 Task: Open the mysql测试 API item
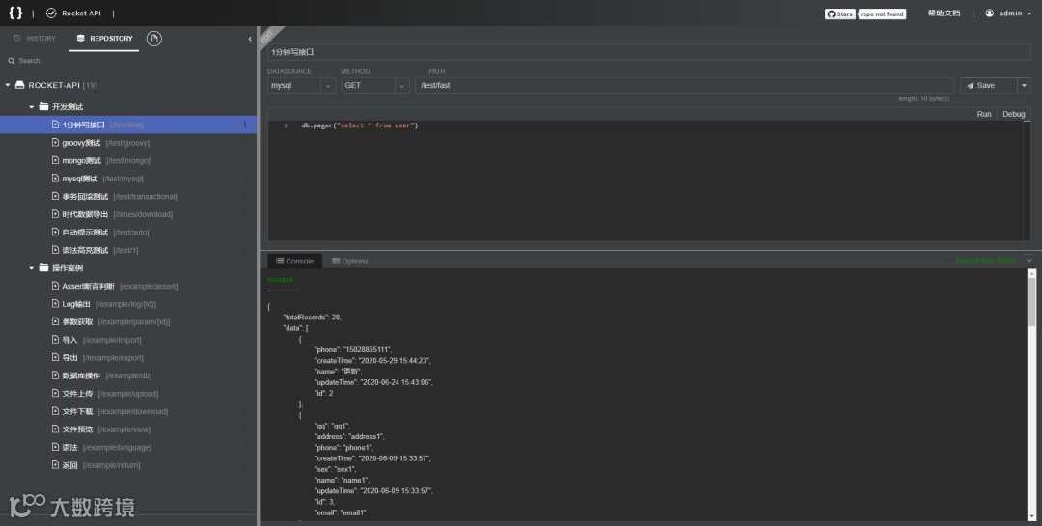(x=127, y=179)
